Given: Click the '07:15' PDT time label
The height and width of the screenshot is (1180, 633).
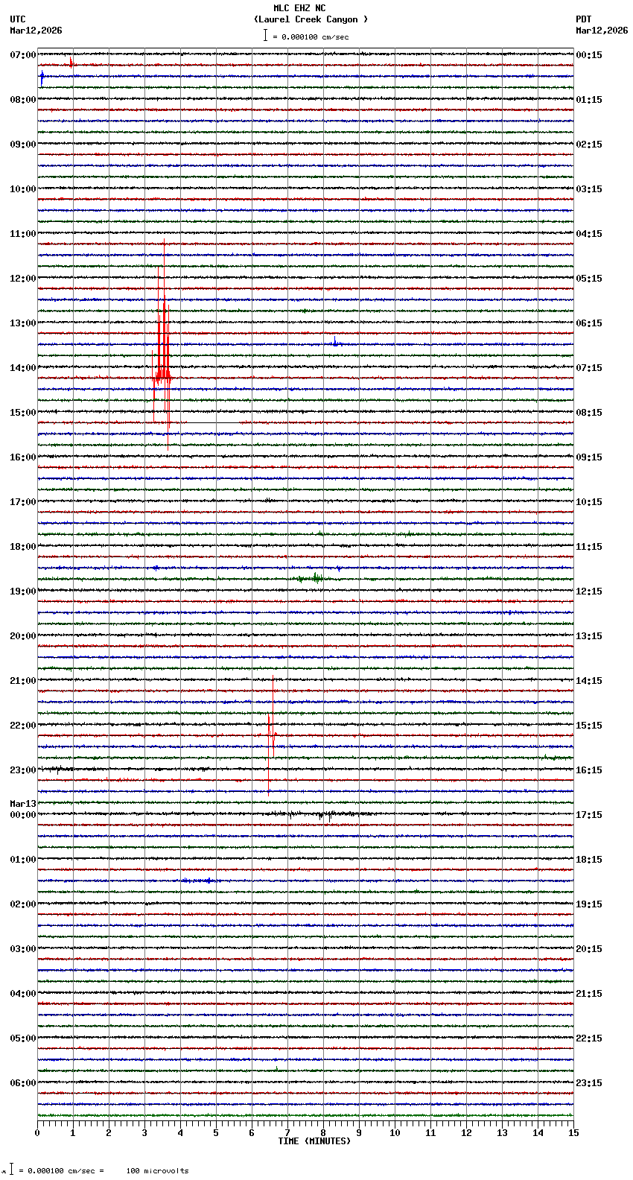Looking at the screenshot, I should (x=589, y=368).
